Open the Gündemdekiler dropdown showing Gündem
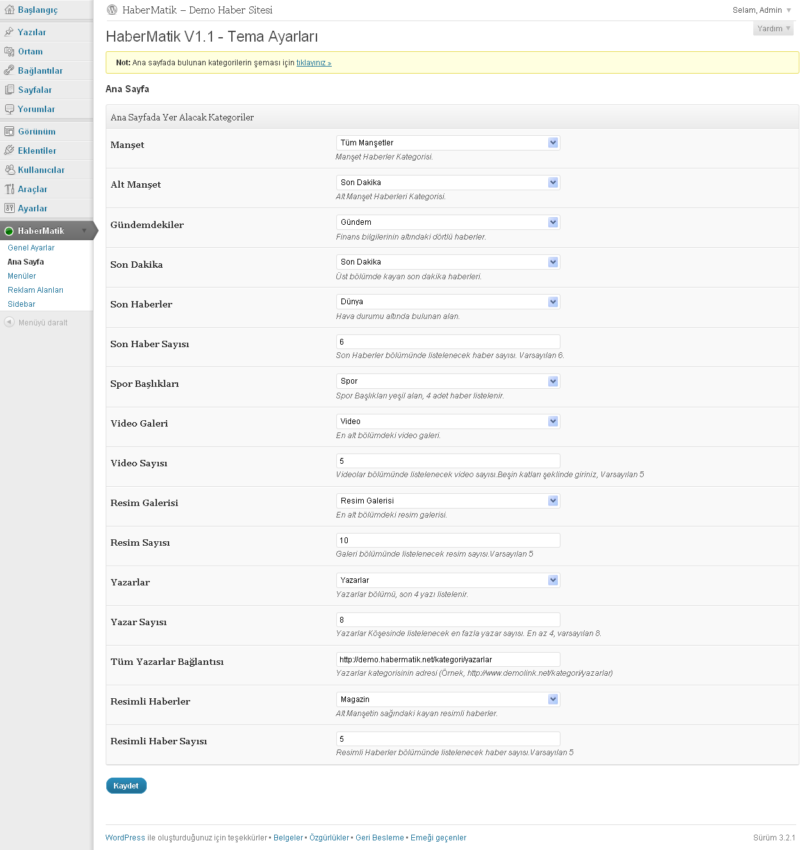809x850 pixels. [x=448, y=222]
